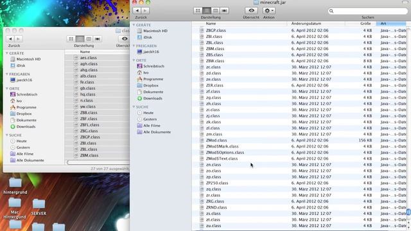
Task: Switch minecraft.jar window to column view
Action: pyautogui.click(x=216, y=10)
